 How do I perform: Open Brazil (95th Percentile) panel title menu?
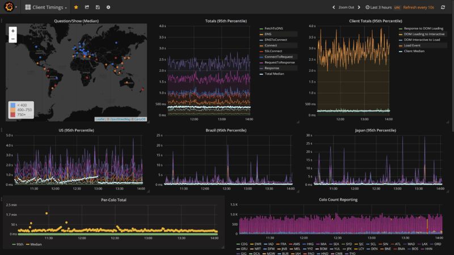(226, 130)
